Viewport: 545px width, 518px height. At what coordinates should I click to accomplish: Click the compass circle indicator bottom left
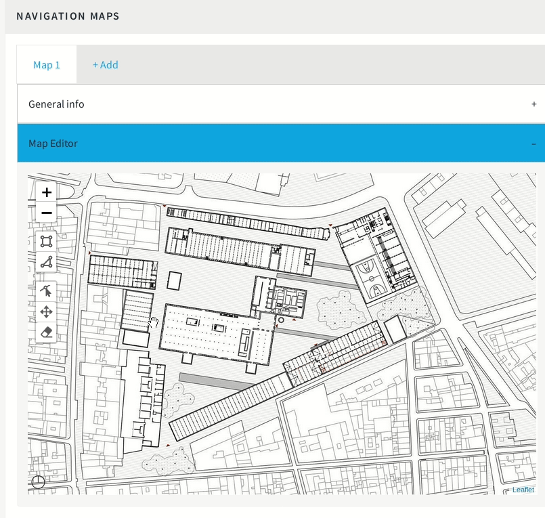point(39,482)
